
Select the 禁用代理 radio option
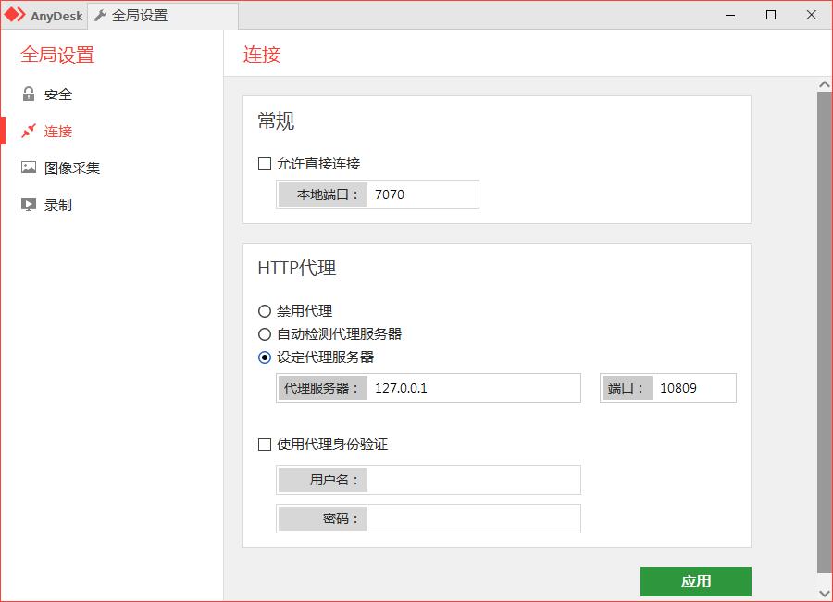[x=265, y=311]
